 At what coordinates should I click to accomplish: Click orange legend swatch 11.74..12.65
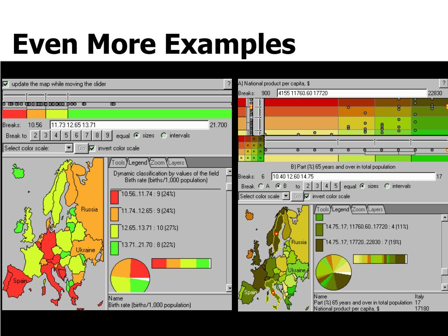(x=114, y=214)
